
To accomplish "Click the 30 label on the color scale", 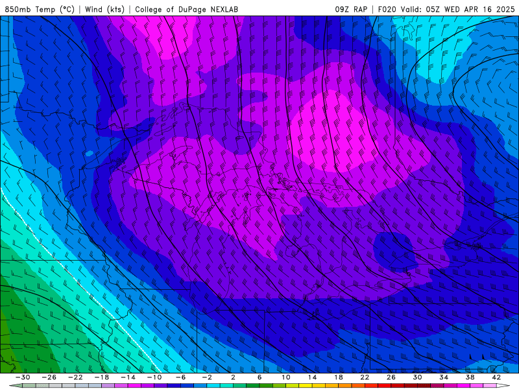I will point(417,377).
